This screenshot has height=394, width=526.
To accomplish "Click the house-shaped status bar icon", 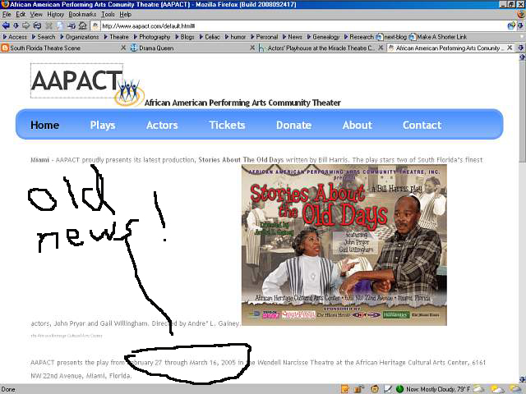I will [x=375, y=389].
